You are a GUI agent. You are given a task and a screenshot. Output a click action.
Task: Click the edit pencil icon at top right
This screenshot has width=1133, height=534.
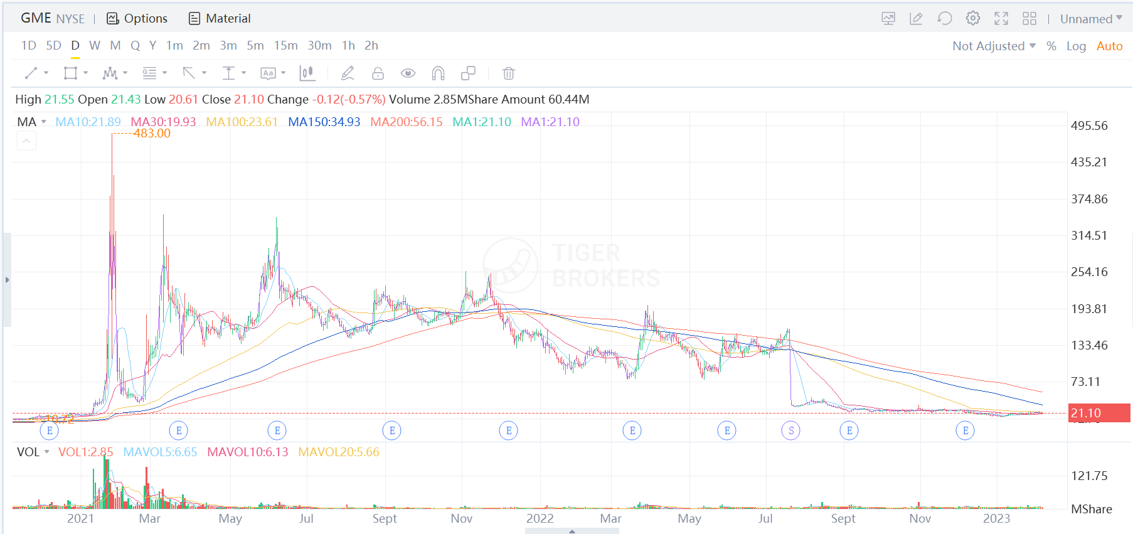[x=916, y=19]
